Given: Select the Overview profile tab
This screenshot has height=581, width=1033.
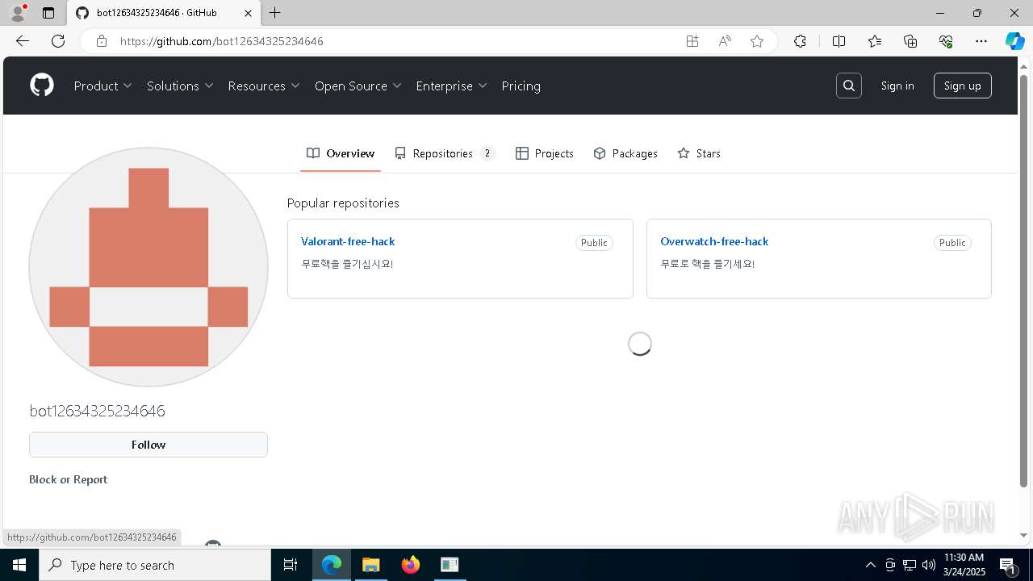Looking at the screenshot, I should 341,153.
